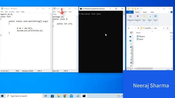Click the Properties quick access icon in Explorer title bar

click(x=132, y=8)
